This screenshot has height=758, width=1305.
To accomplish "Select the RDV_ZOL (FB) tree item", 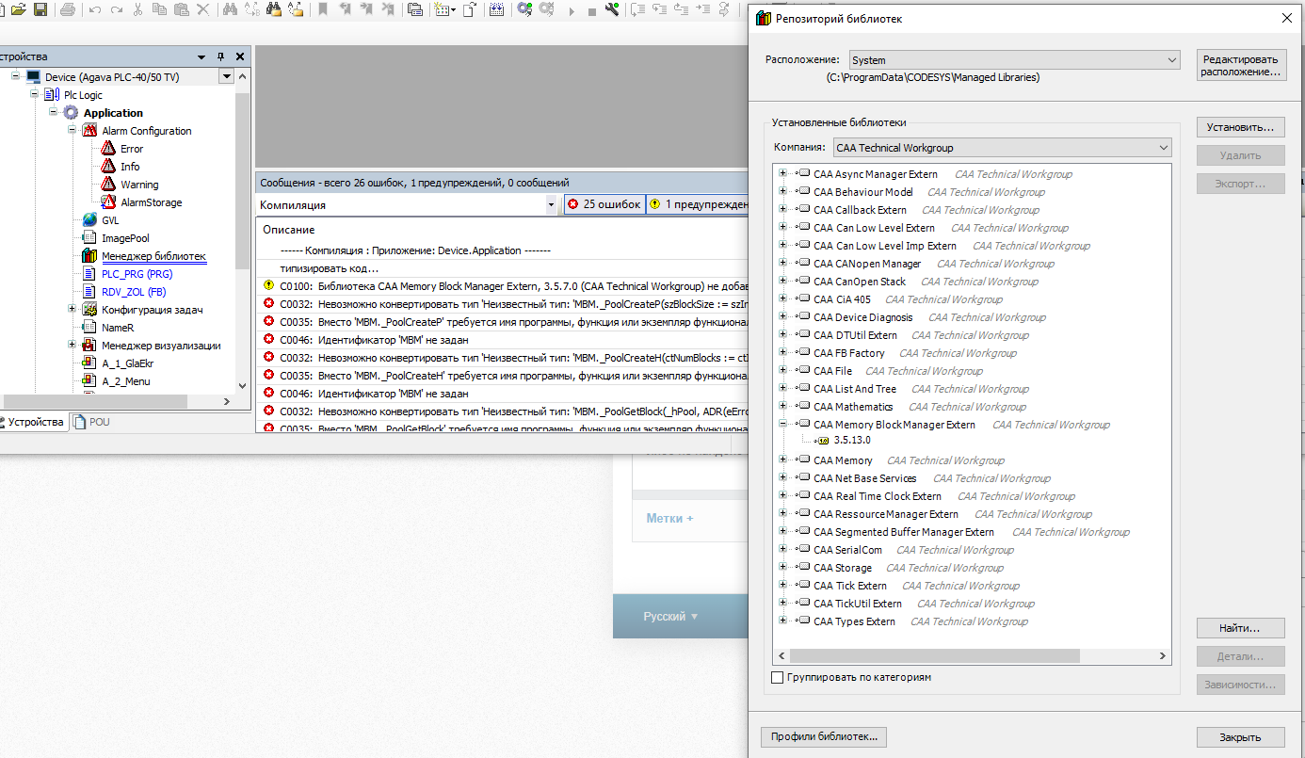I will [133, 292].
